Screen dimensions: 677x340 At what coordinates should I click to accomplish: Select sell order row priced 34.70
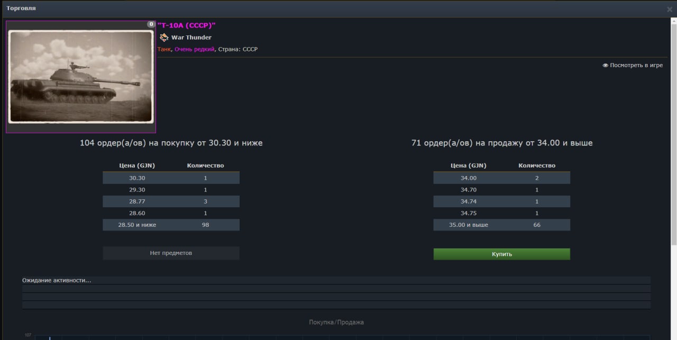(x=501, y=190)
